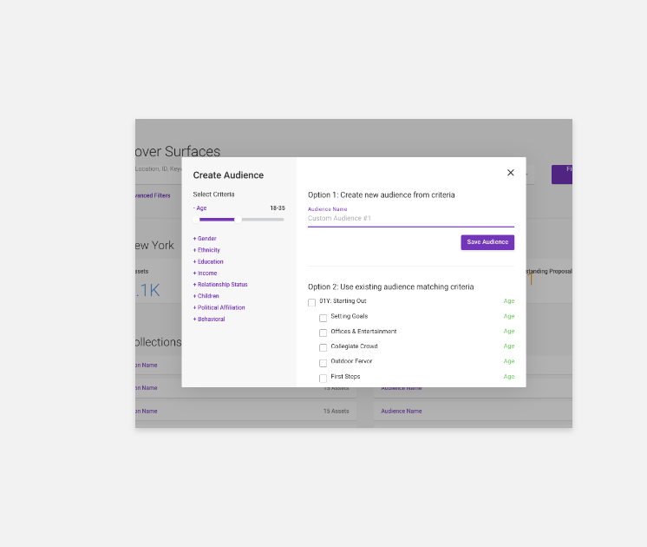Click the 15 Assets text in bottom background row
The width and height of the screenshot is (647, 547).
pos(336,411)
